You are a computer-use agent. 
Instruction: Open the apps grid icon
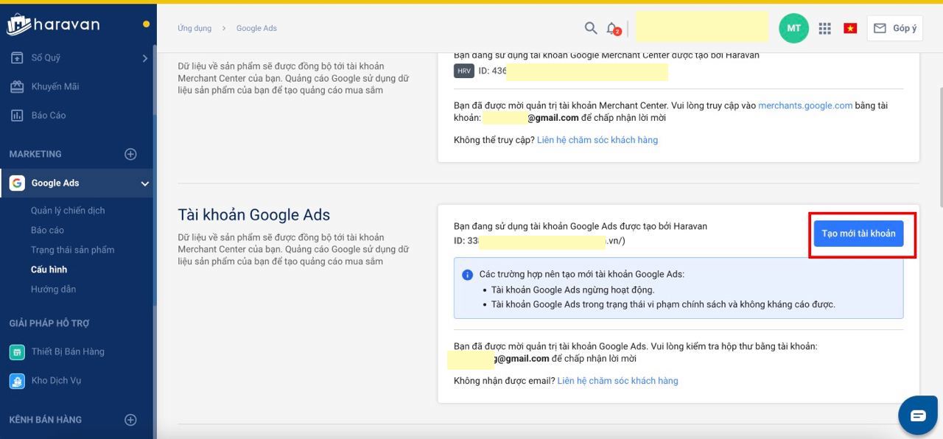[825, 28]
